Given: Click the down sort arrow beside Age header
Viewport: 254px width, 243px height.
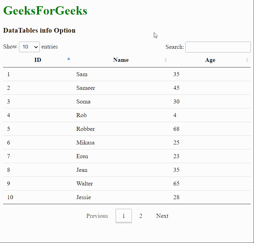Looking at the screenshot, I should [247, 61].
